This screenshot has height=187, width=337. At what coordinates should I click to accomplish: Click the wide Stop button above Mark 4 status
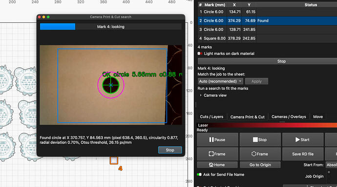click(x=267, y=61)
